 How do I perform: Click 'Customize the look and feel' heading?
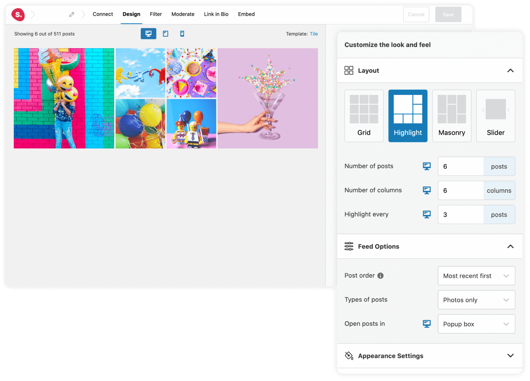pyautogui.click(x=387, y=45)
